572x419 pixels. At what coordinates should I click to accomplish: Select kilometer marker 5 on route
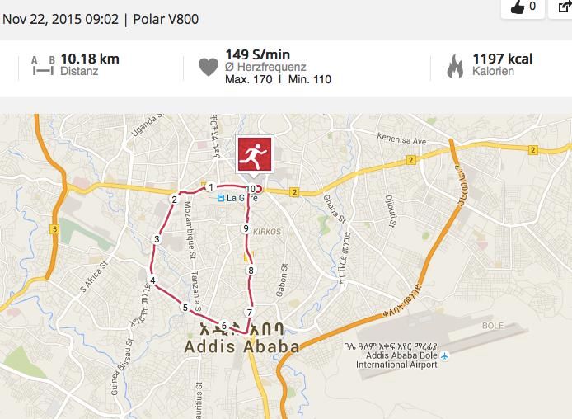(185, 308)
